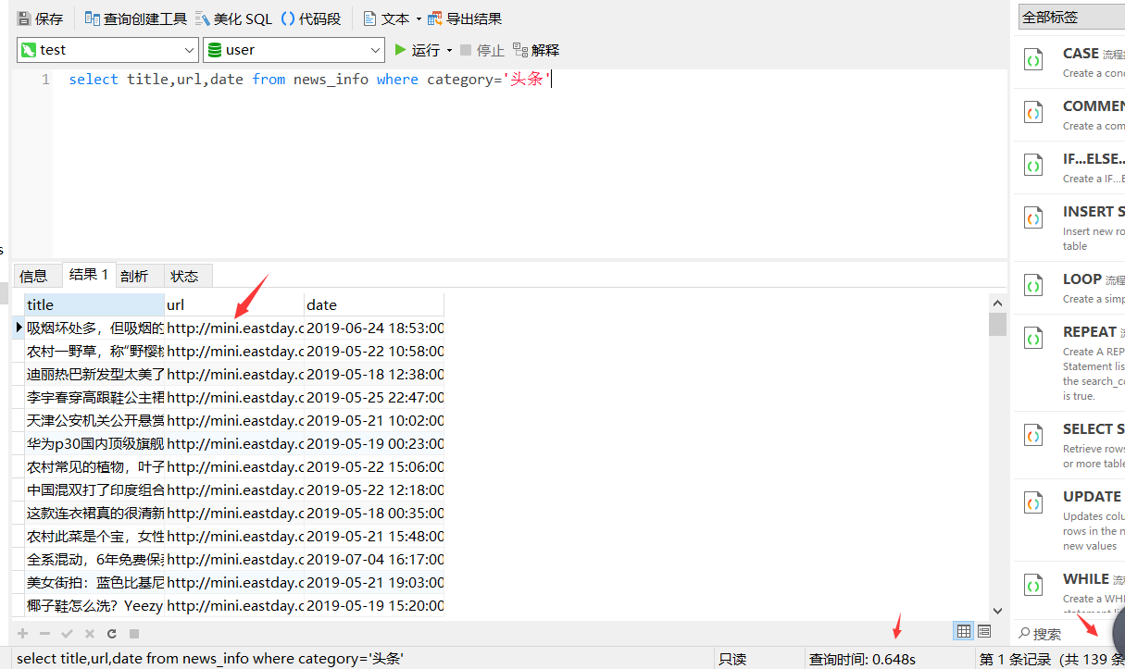Click the 保存 (Save) toolbar button
This screenshot has height=669, width=1125.
click(x=41, y=19)
